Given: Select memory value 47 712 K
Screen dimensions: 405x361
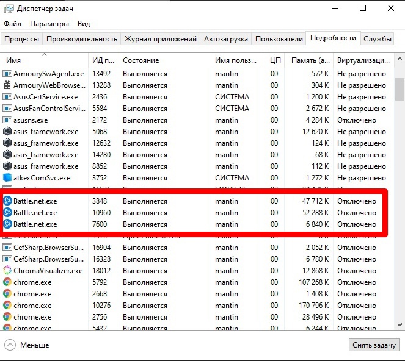Looking at the screenshot, I should point(315,201).
